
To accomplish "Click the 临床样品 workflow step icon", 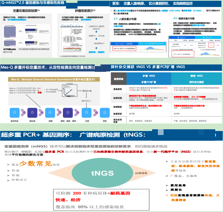I will coord(15,113).
